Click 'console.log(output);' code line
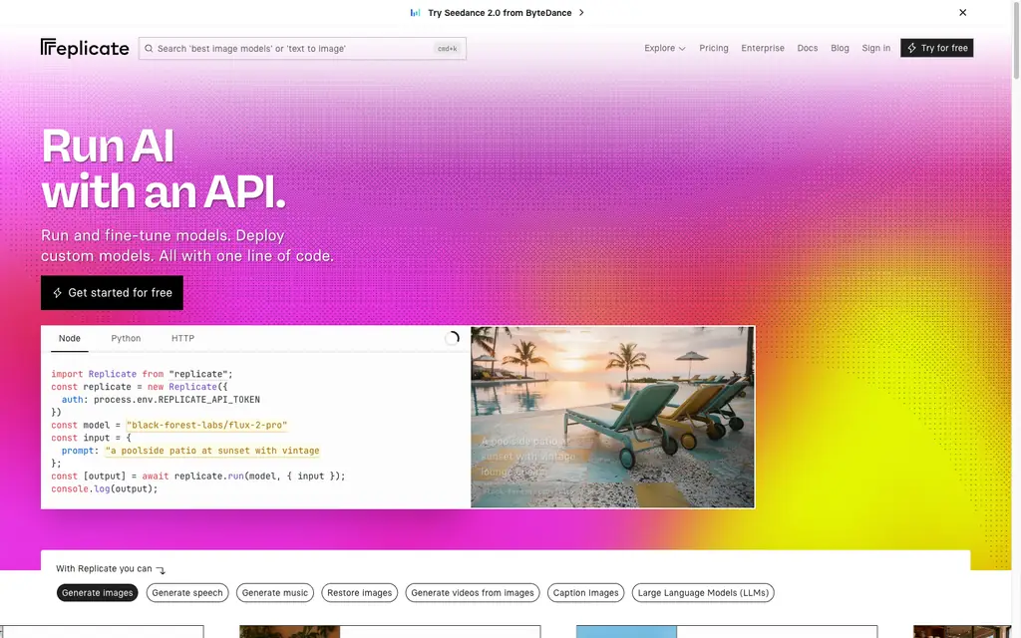 point(104,488)
